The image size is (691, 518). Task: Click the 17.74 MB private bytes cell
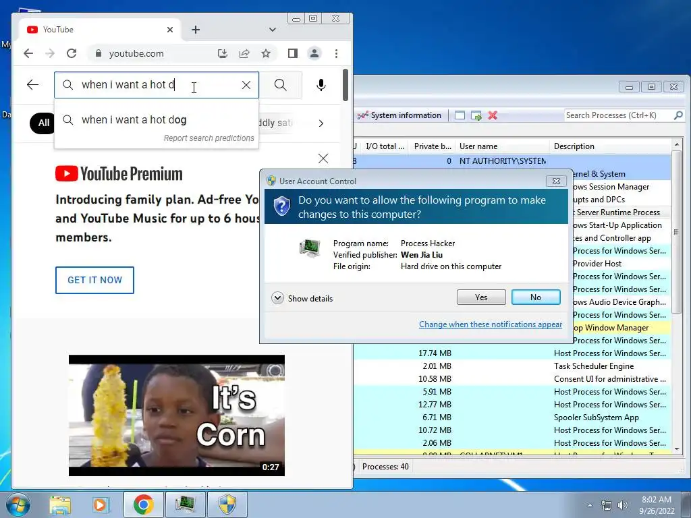tap(435, 353)
